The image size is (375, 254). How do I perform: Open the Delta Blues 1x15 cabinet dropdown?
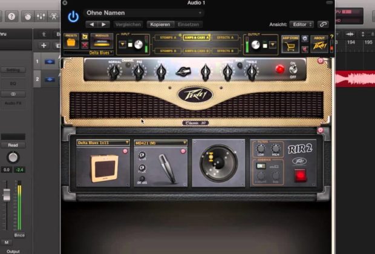click(x=103, y=143)
